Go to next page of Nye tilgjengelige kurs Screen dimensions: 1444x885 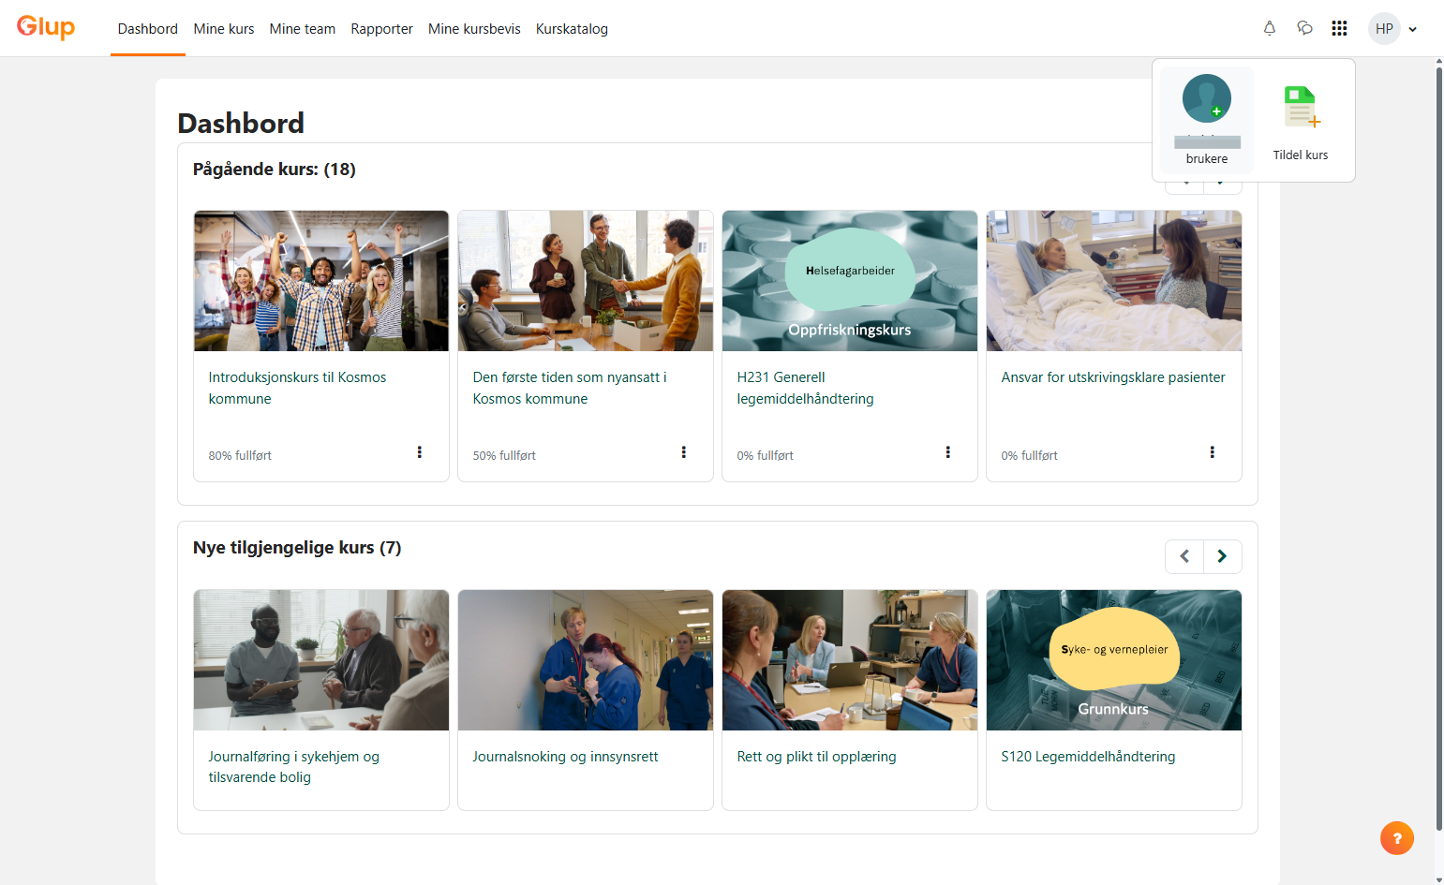[x=1223, y=556]
